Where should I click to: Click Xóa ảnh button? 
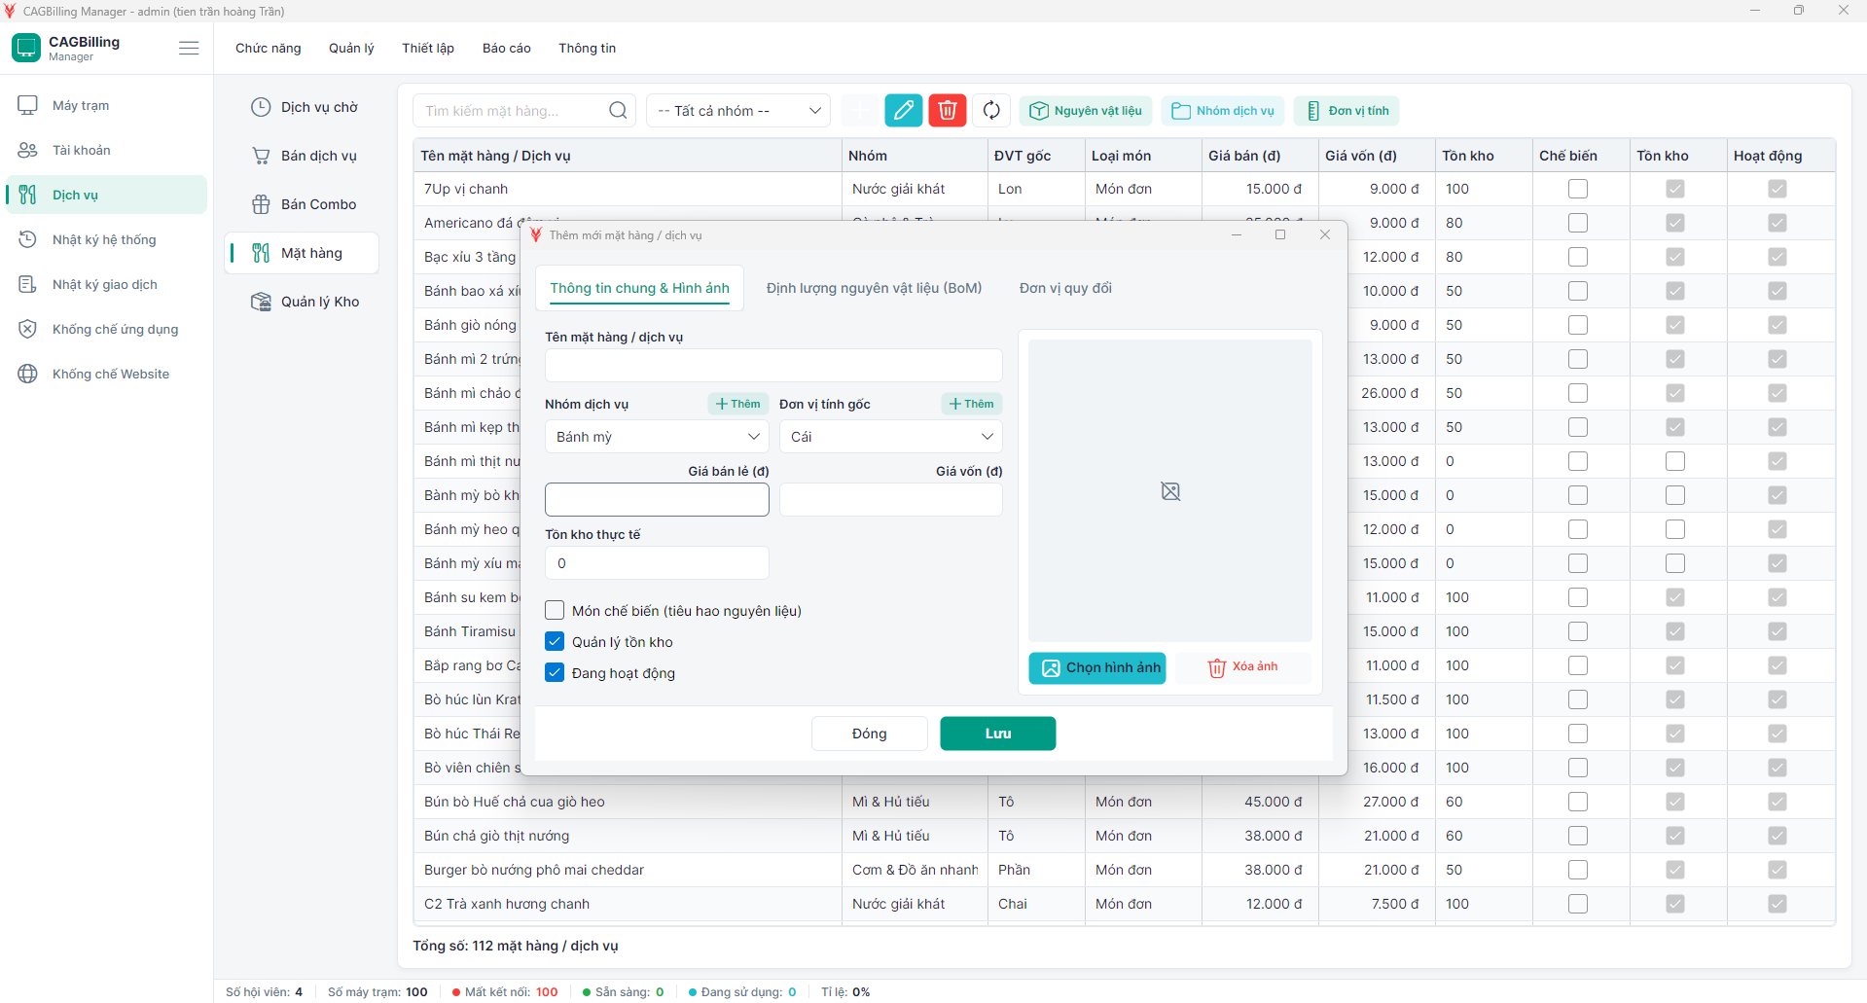point(1243,667)
